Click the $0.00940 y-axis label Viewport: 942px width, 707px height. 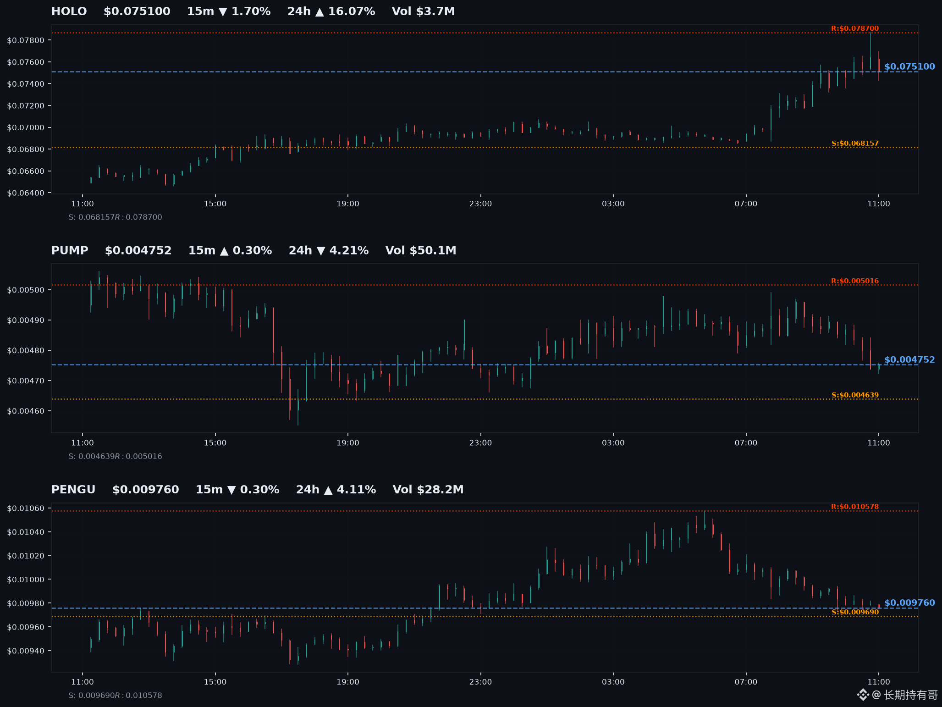(26, 651)
